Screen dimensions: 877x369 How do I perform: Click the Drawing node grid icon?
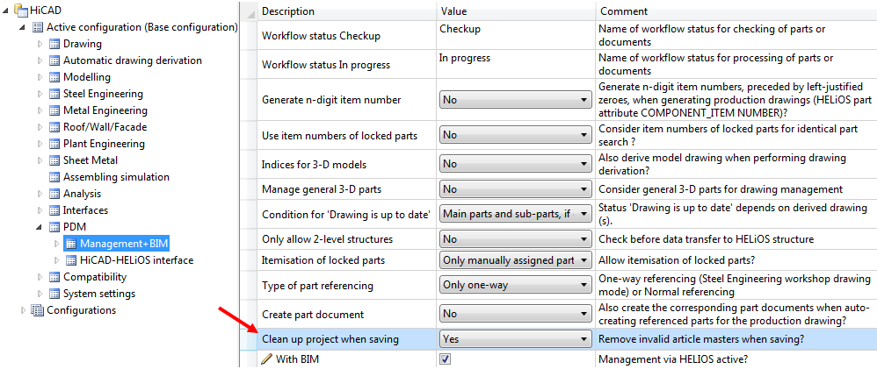54,44
